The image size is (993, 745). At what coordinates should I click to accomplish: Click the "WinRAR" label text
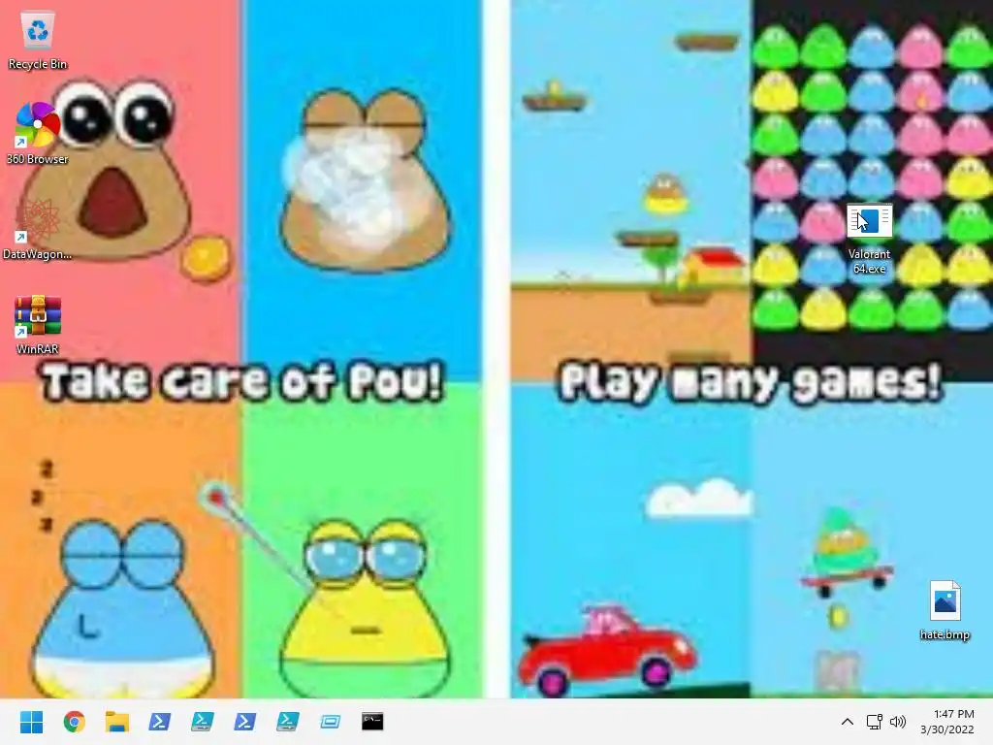click(38, 349)
